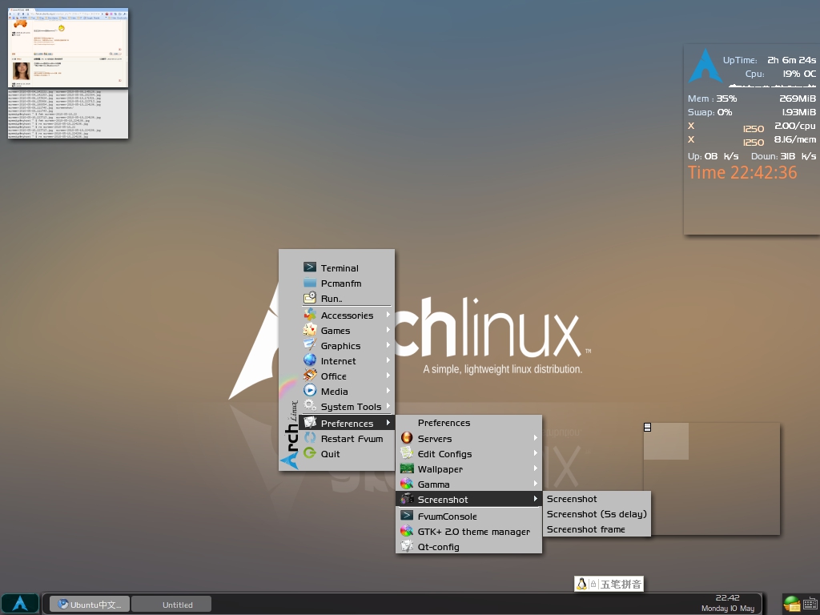The width and height of the screenshot is (820, 615).
Task: Click the Mem : 35% readout
Action: [x=712, y=98]
